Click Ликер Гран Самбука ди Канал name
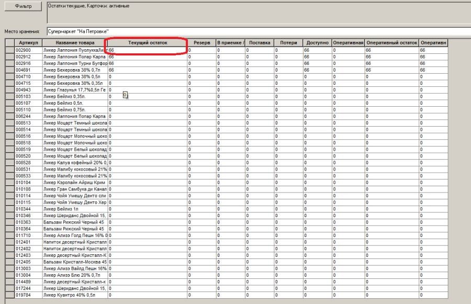Viewport: 471px width, 304px height. tap(75, 189)
